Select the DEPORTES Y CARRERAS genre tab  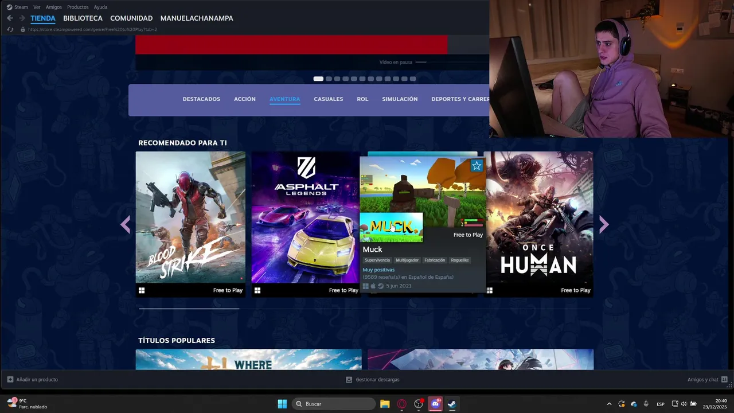pyautogui.click(x=460, y=99)
